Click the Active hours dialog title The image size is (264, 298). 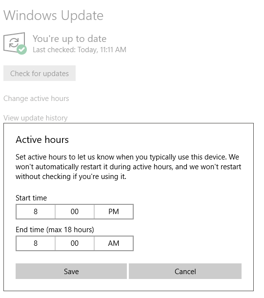[x=42, y=139]
